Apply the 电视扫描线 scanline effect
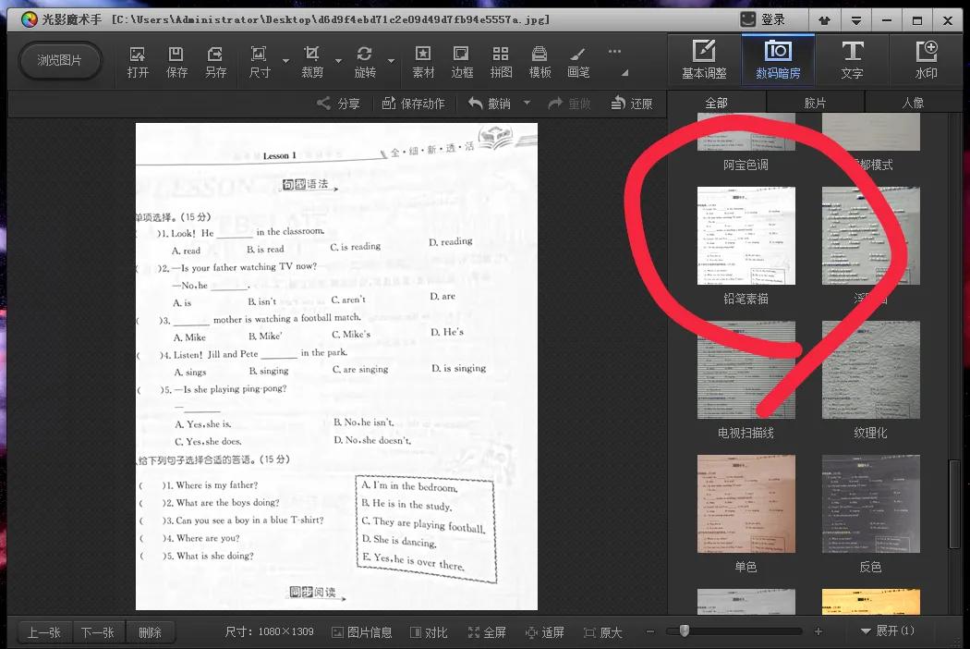This screenshot has height=649, width=970. click(746, 370)
